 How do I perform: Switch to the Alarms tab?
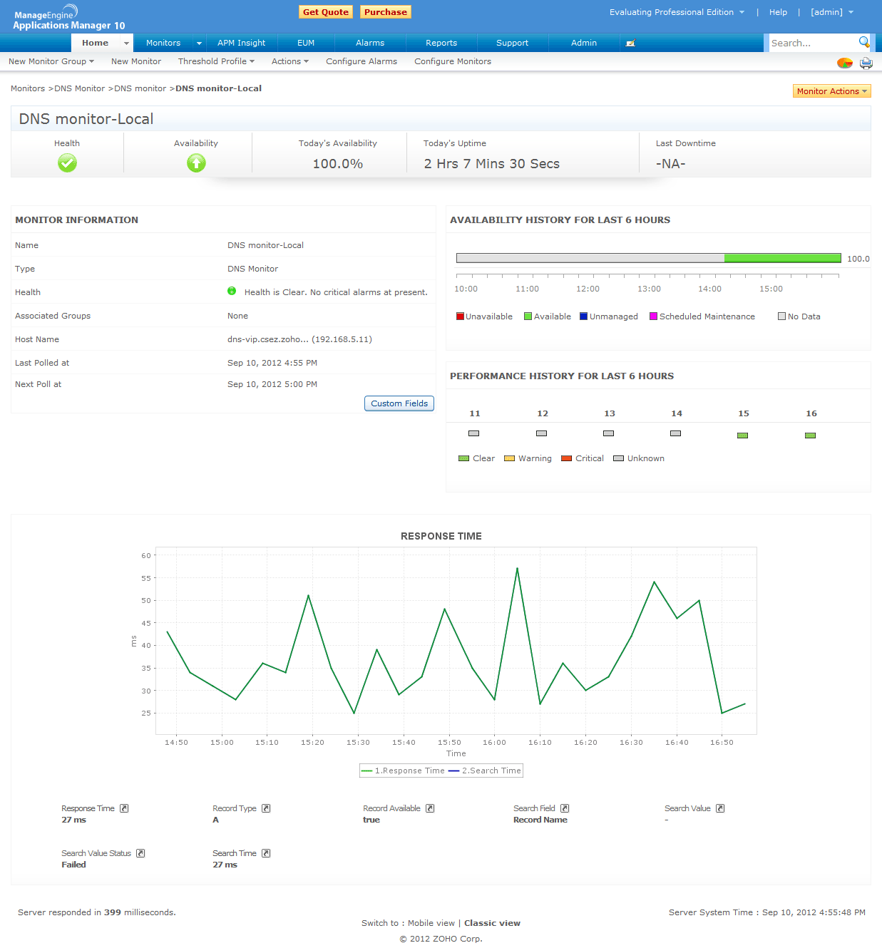(x=370, y=43)
